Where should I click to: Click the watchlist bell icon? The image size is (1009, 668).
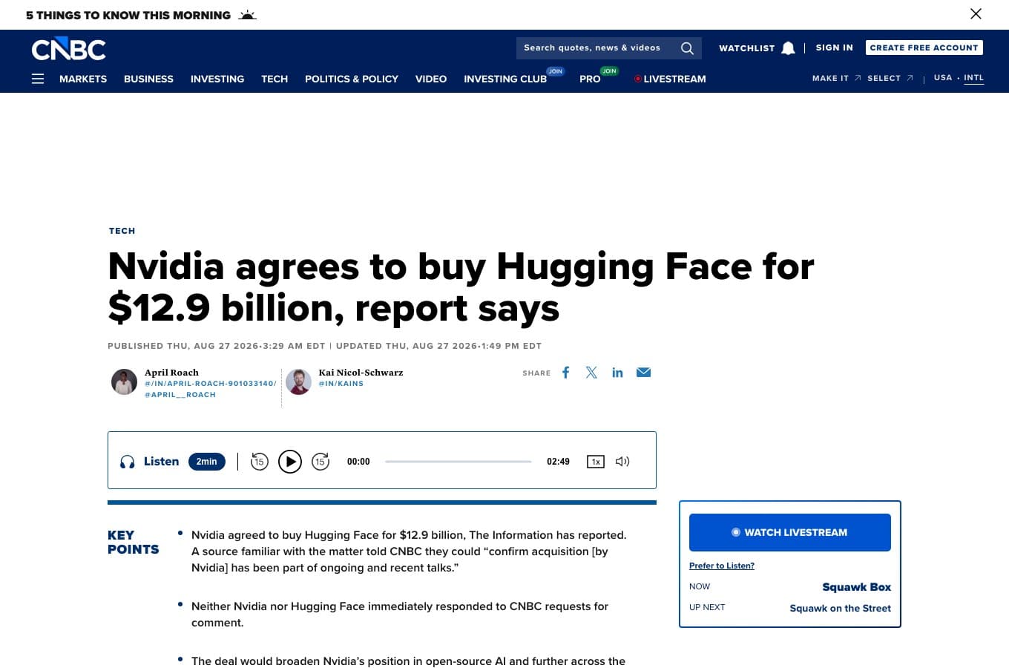tap(788, 48)
